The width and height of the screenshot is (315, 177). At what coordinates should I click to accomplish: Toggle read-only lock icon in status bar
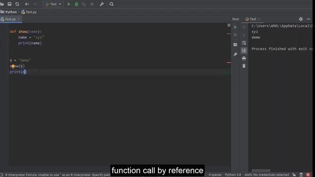(294, 175)
